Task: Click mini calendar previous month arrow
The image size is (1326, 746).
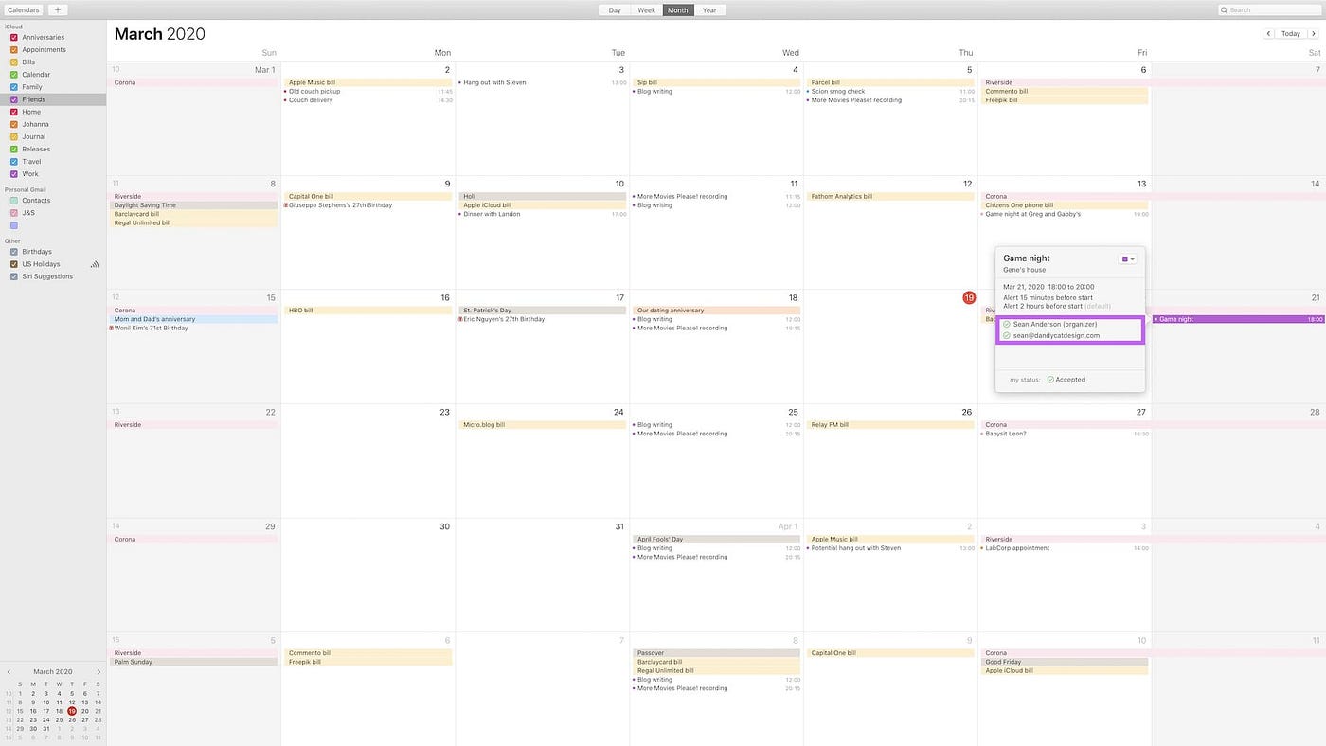Action: point(9,671)
